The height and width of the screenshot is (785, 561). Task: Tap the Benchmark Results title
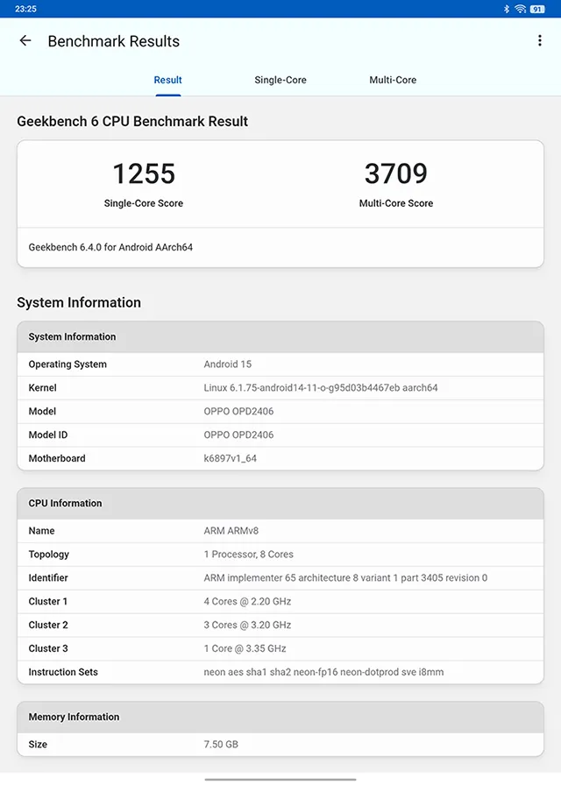[114, 41]
